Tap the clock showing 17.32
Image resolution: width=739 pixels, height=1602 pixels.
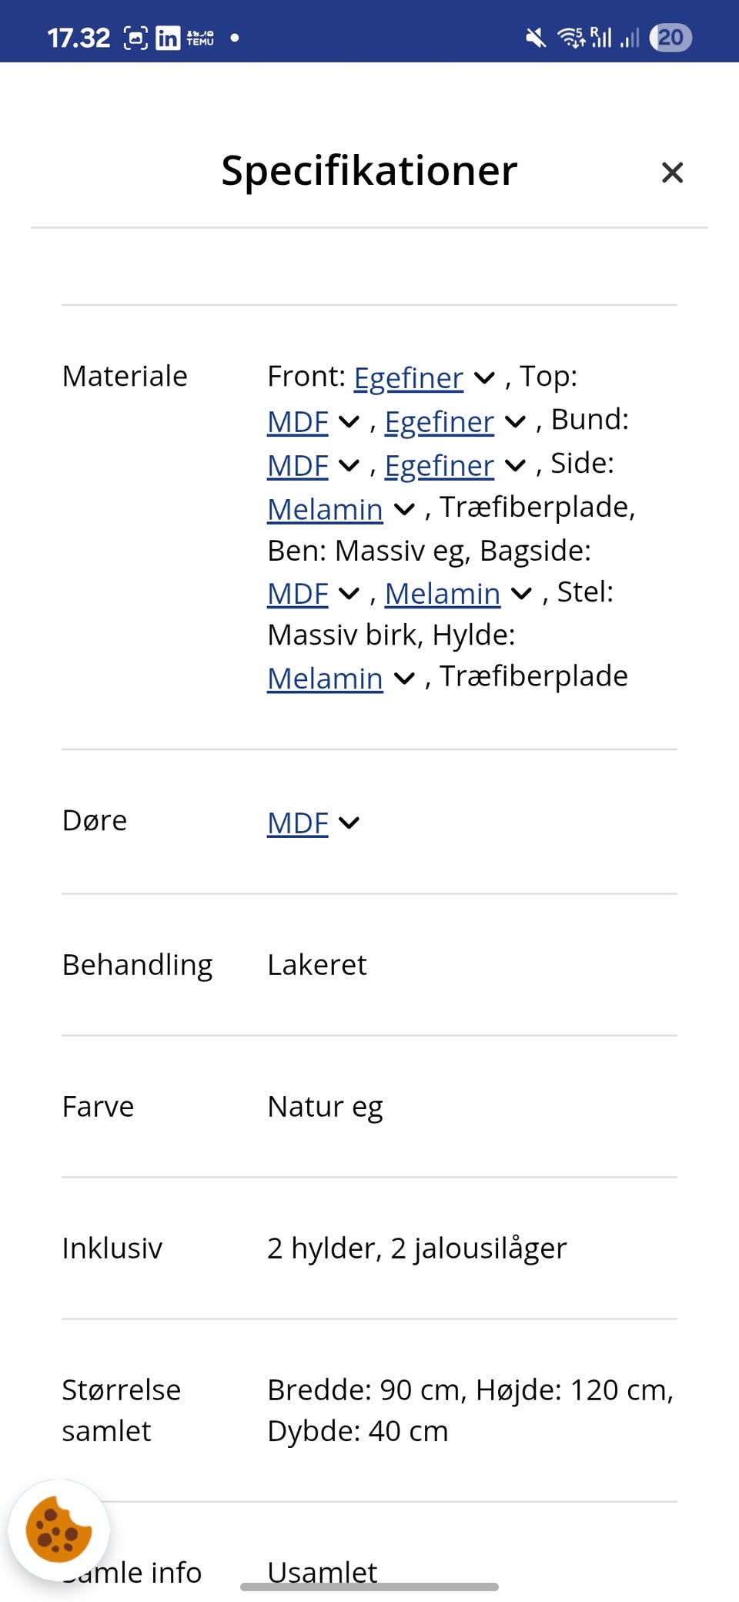pos(79,38)
